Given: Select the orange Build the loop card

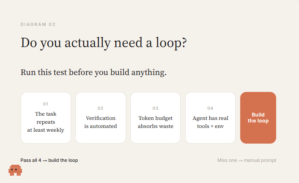Looking at the screenshot, I should [x=258, y=118].
